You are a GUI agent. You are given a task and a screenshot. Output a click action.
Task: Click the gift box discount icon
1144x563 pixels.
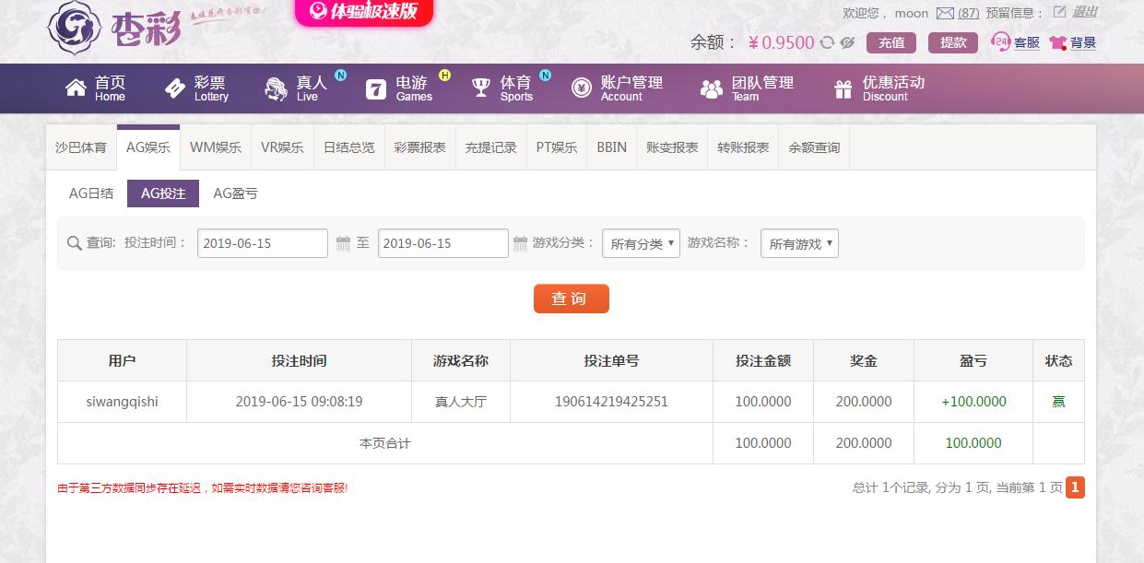(x=843, y=88)
